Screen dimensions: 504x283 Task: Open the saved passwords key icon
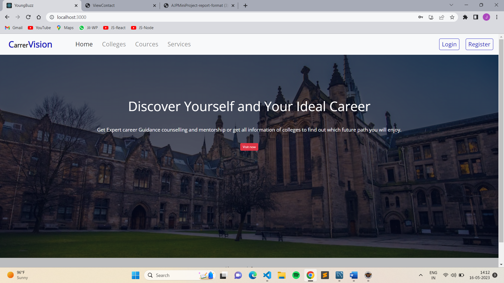pyautogui.click(x=421, y=17)
